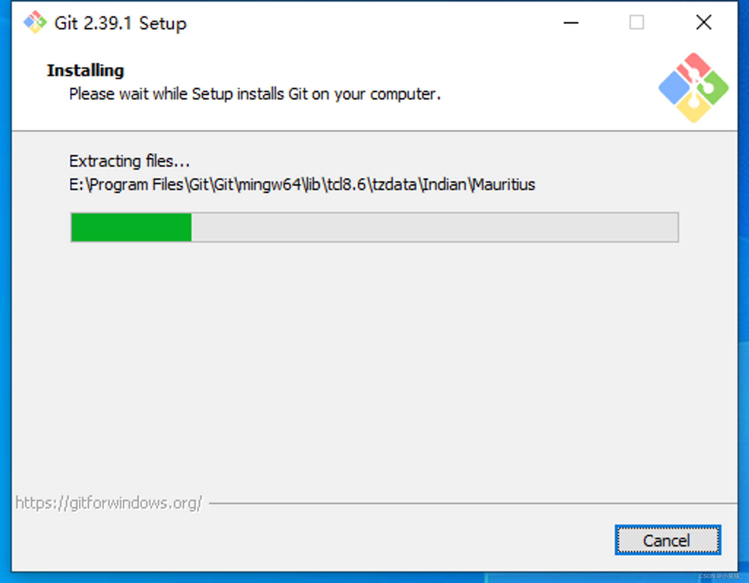The height and width of the screenshot is (583, 749).
Task: Click the blue diamond of large Git logo
Action: 674,88
